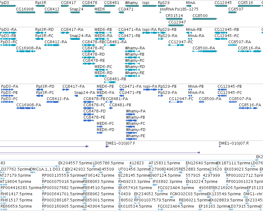Click snoRNA:Psi18S-1275 label
263x211 pixels.
(179, 9)
